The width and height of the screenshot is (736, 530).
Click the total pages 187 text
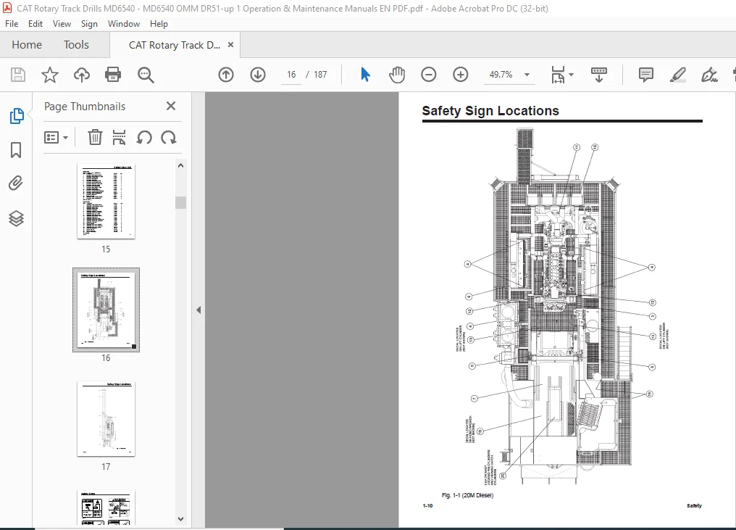[x=320, y=75]
